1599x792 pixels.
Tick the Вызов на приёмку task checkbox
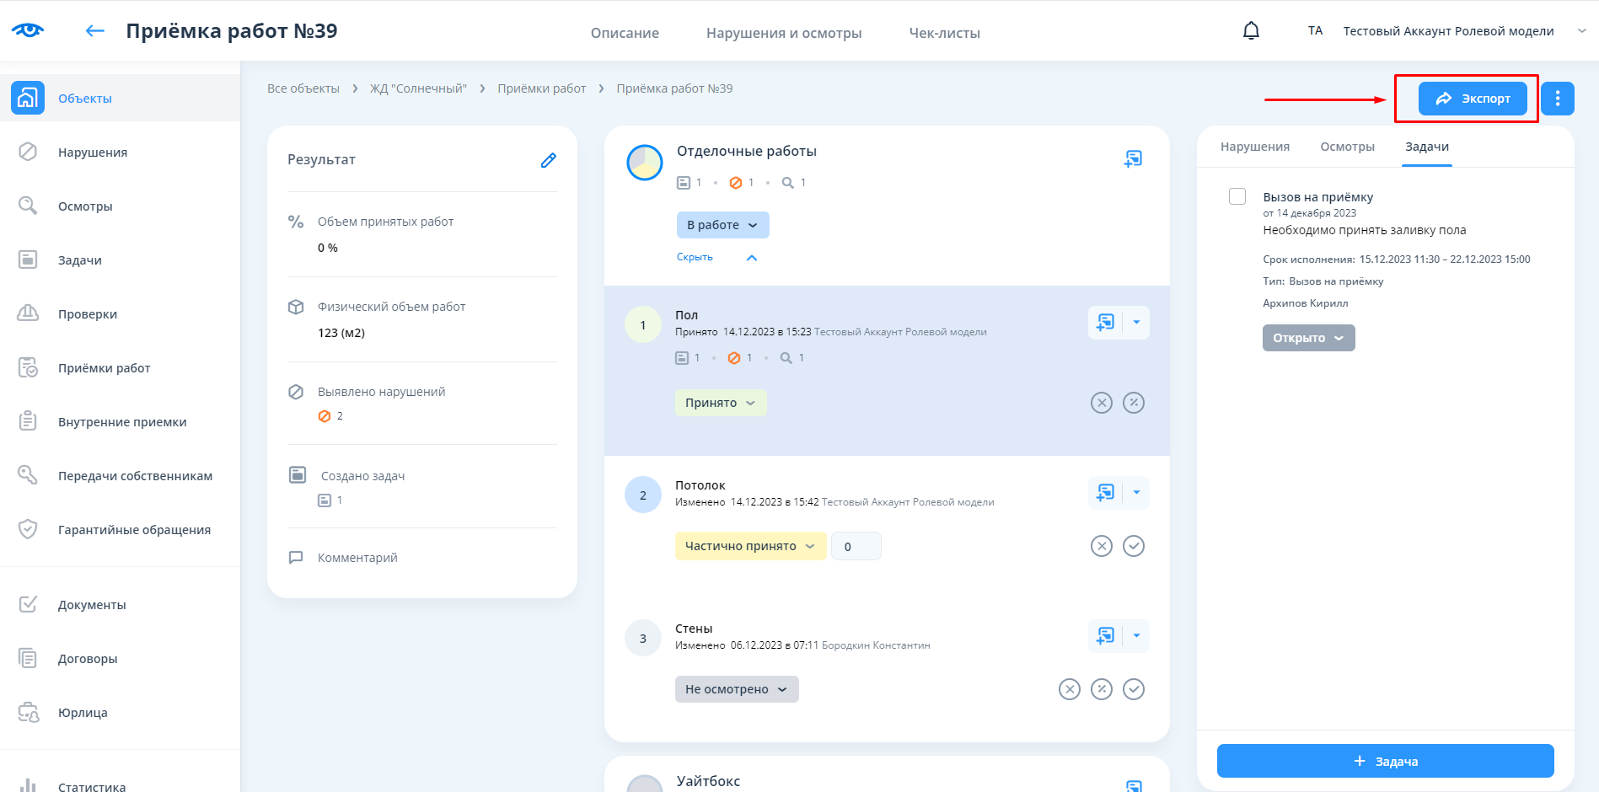point(1237,196)
